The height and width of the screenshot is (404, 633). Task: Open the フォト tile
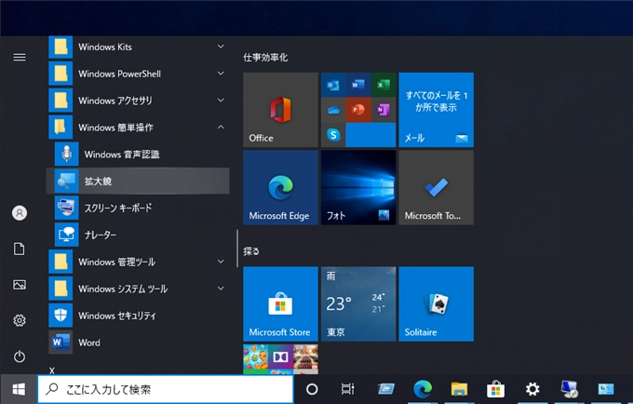pos(358,188)
